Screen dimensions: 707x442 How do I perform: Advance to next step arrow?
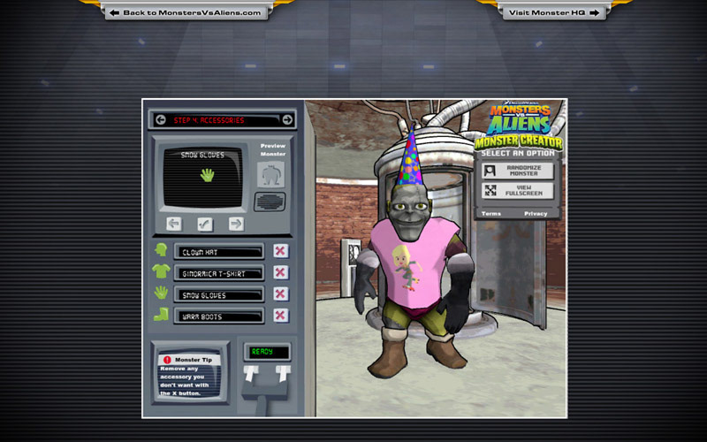287,120
